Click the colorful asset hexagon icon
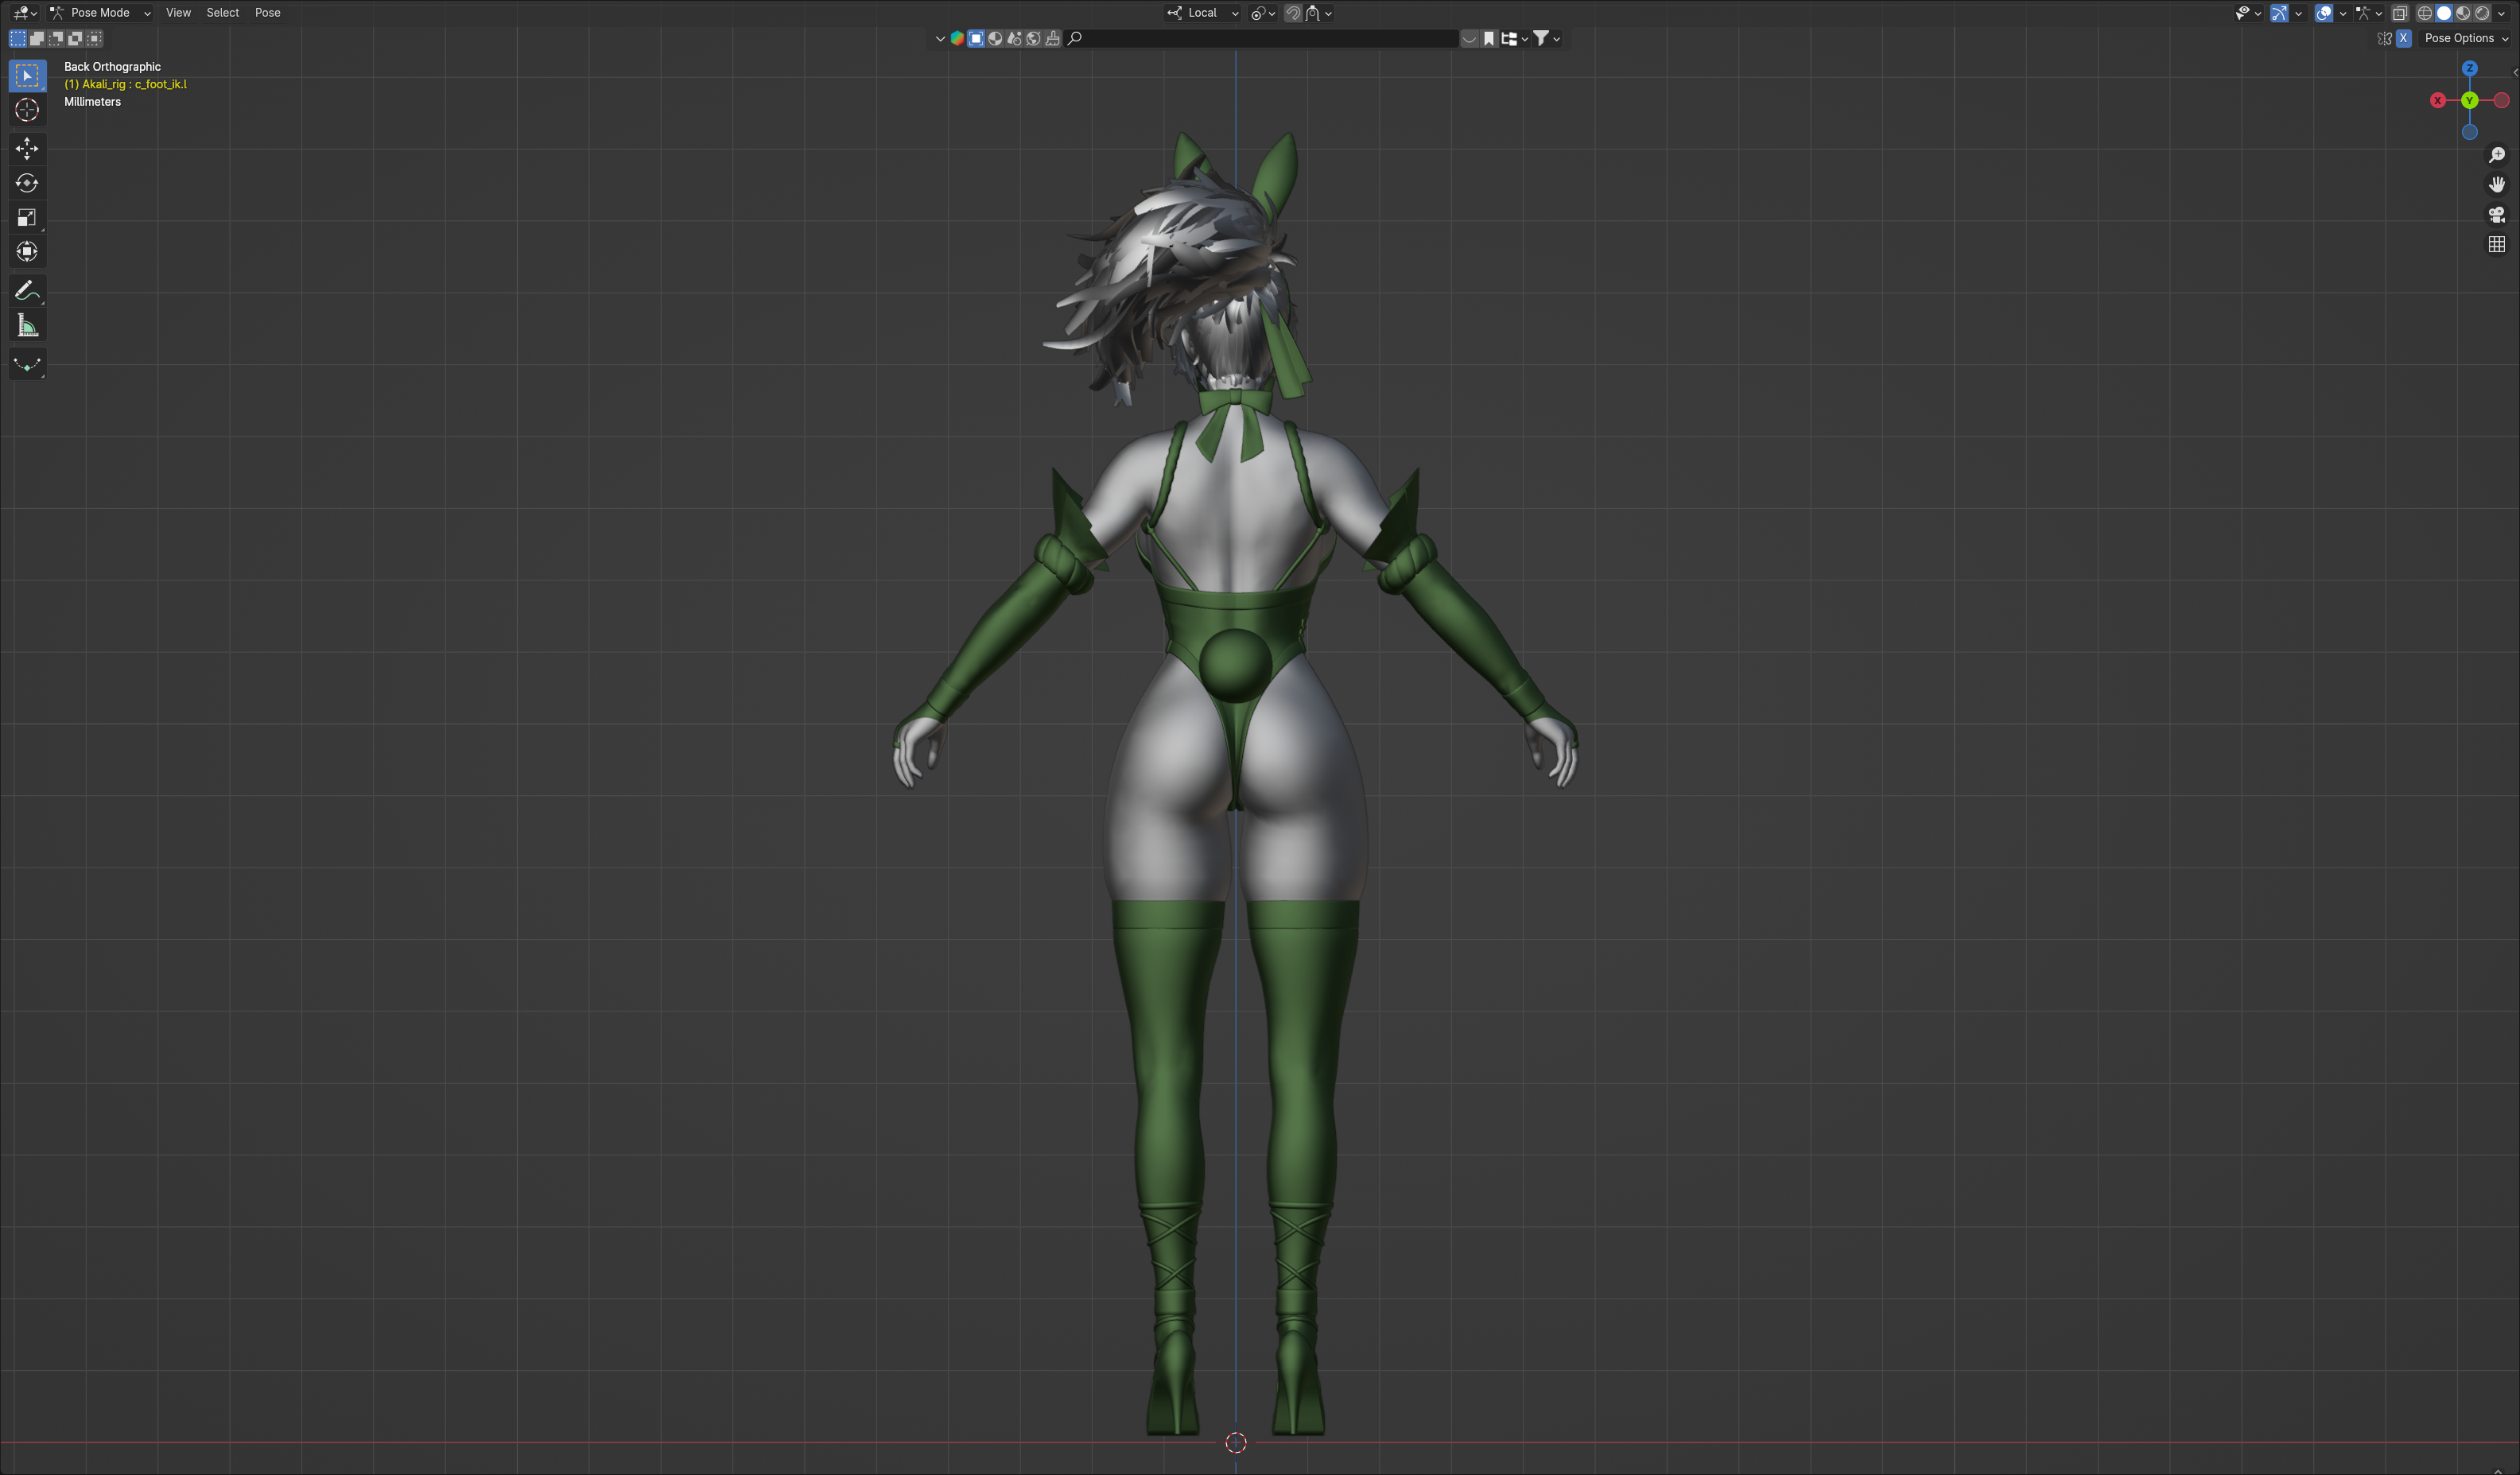 957,39
